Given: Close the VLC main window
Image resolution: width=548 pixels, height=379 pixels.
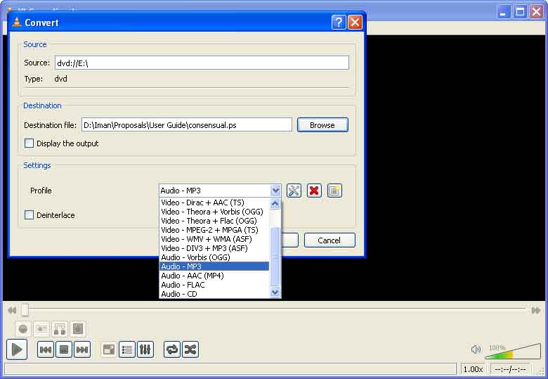Looking at the screenshot, I should tap(536, 12).
